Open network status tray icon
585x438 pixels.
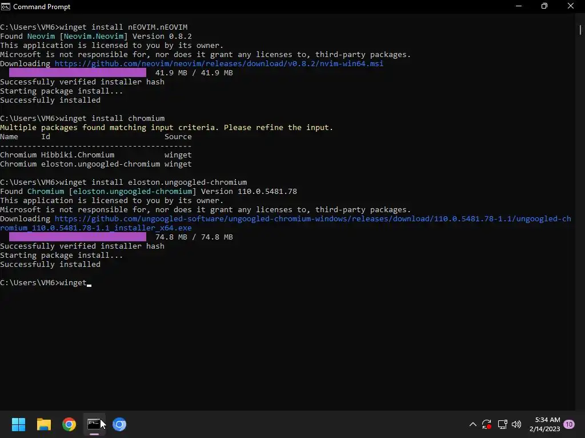(502, 424)
